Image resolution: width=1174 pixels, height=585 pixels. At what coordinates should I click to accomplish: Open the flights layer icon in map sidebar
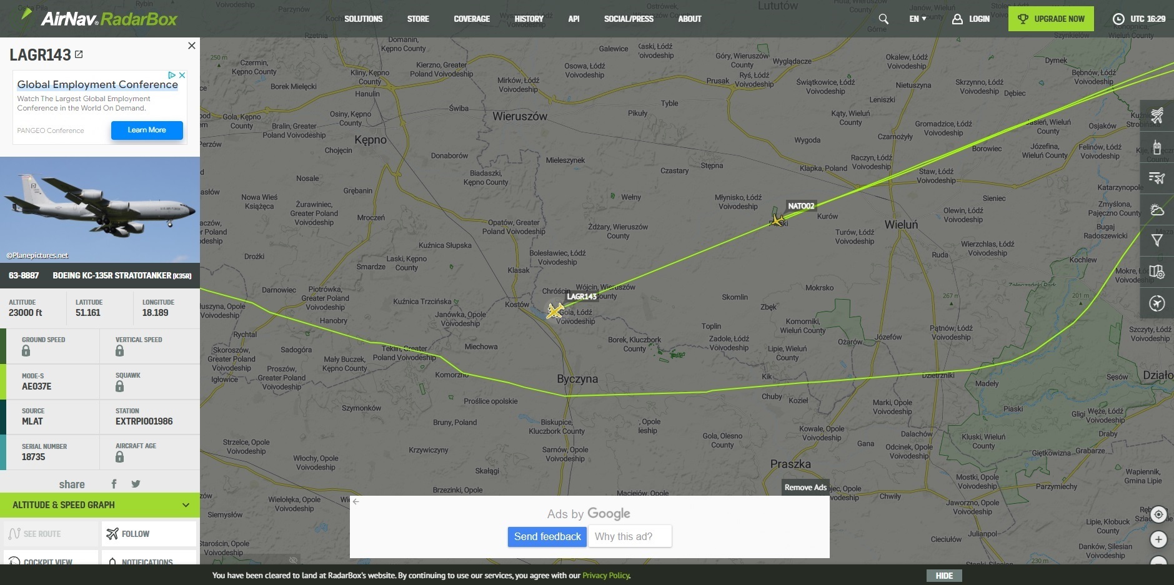click(x=1157, y=116)
